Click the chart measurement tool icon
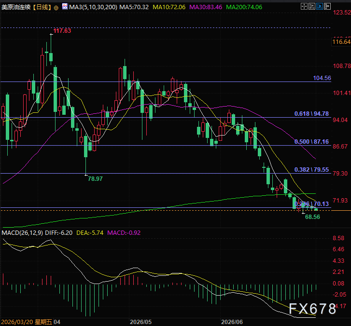This screenshot has height=326, width=351. [x=311, y=6]
